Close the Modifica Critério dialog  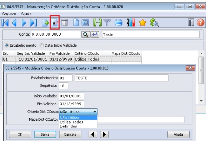coord(190,68)
